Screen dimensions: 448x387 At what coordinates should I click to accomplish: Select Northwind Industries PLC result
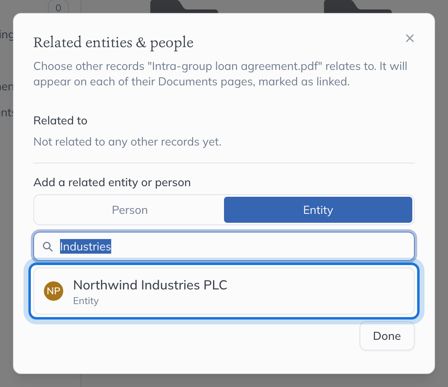point(224,291)
